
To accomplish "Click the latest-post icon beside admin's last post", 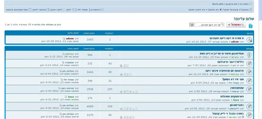I will [x=64, y=39].
